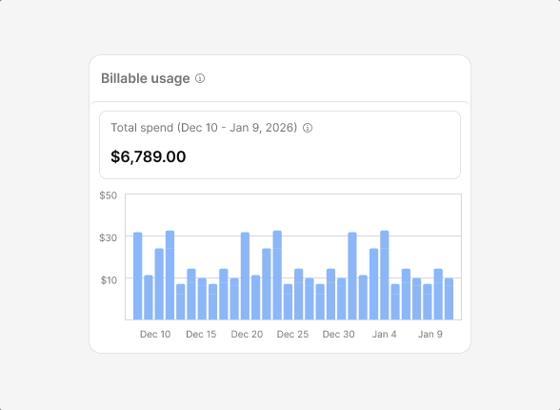560x410 pixels.
Task: Click the info icon beside Total spend
Action: pyautogui.click(x=308, y=128)
